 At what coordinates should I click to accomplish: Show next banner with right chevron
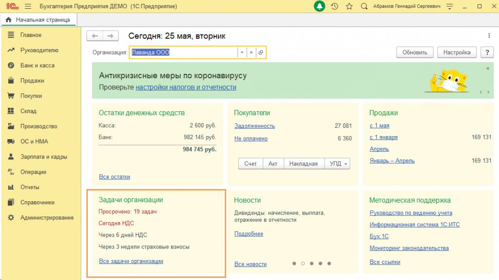[488, 92]
